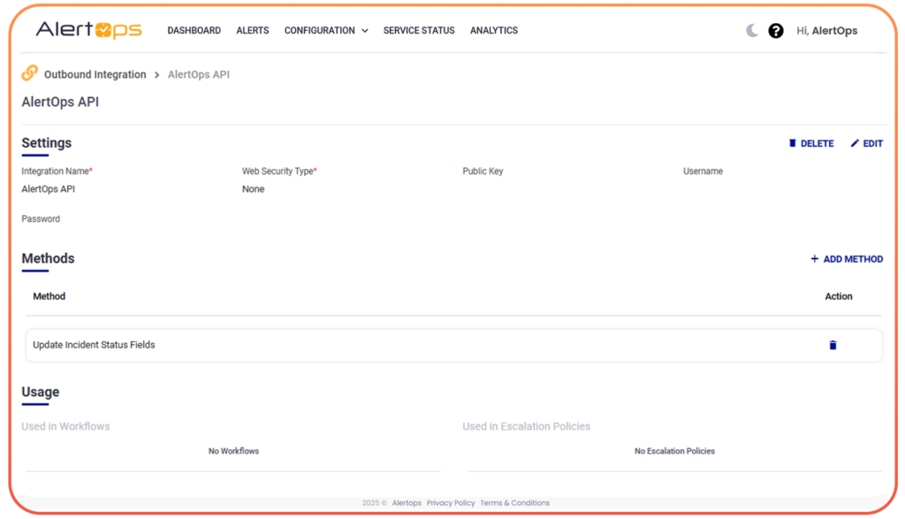Open the SERVICE STATUS page
Screen dimensions: 905x519
(418, 30)
